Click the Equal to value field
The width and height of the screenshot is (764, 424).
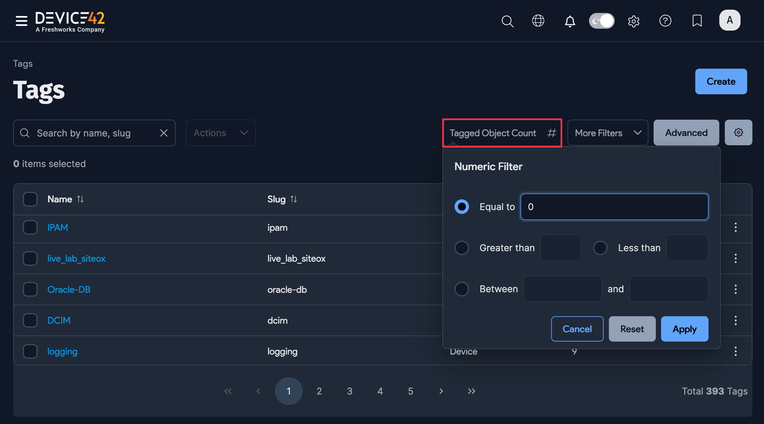tap(614, 207)
